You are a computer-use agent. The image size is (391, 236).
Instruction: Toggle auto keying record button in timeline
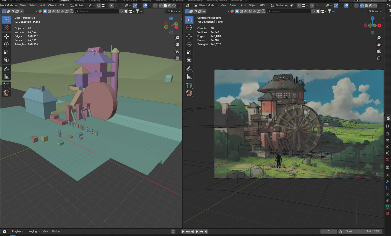(x=173, y=231)
